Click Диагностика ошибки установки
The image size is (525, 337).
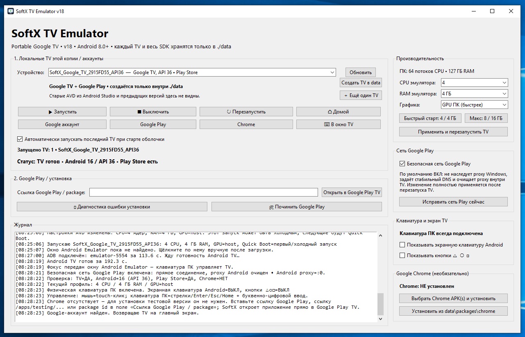[x=112, y=206]
